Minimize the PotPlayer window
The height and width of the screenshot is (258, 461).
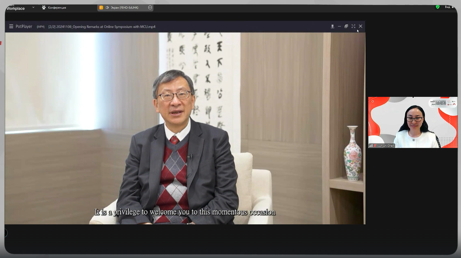pyautogui.click(x=339, y=26)
